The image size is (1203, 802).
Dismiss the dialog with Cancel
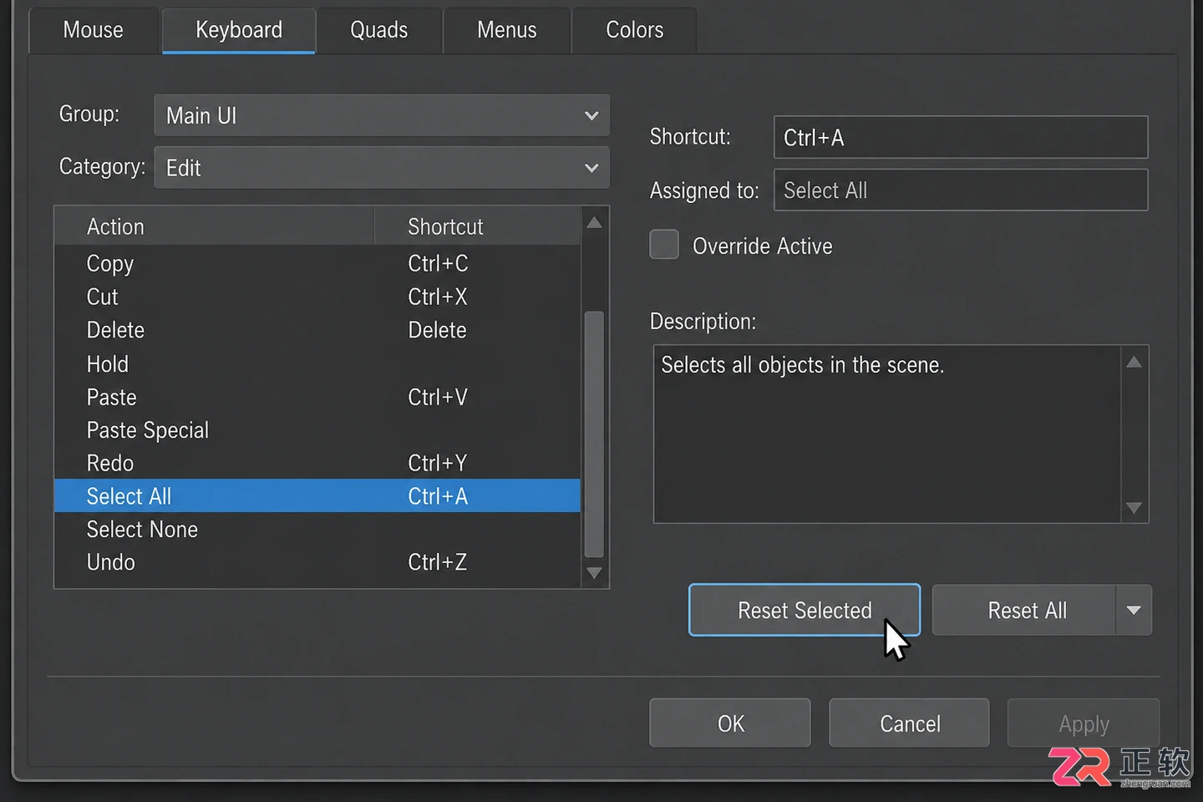[x=910, y=723]
